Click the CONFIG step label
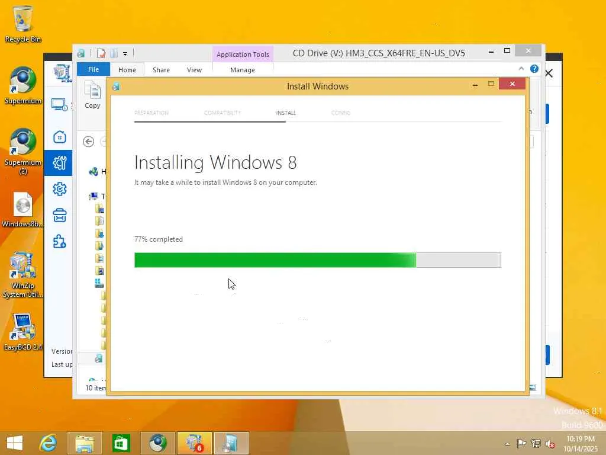This screenshot has height=455, width=606. click(341, 113)
